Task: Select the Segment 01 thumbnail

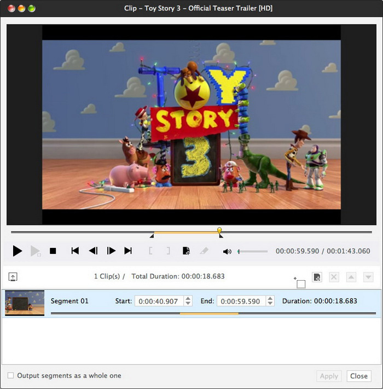Action: pyautogui.click(x=25, y=303)
